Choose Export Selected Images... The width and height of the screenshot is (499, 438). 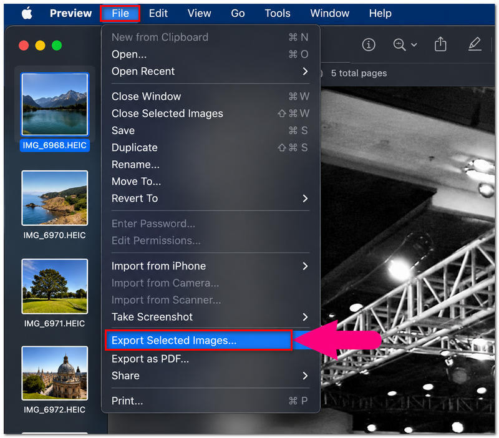coord(198,341)
